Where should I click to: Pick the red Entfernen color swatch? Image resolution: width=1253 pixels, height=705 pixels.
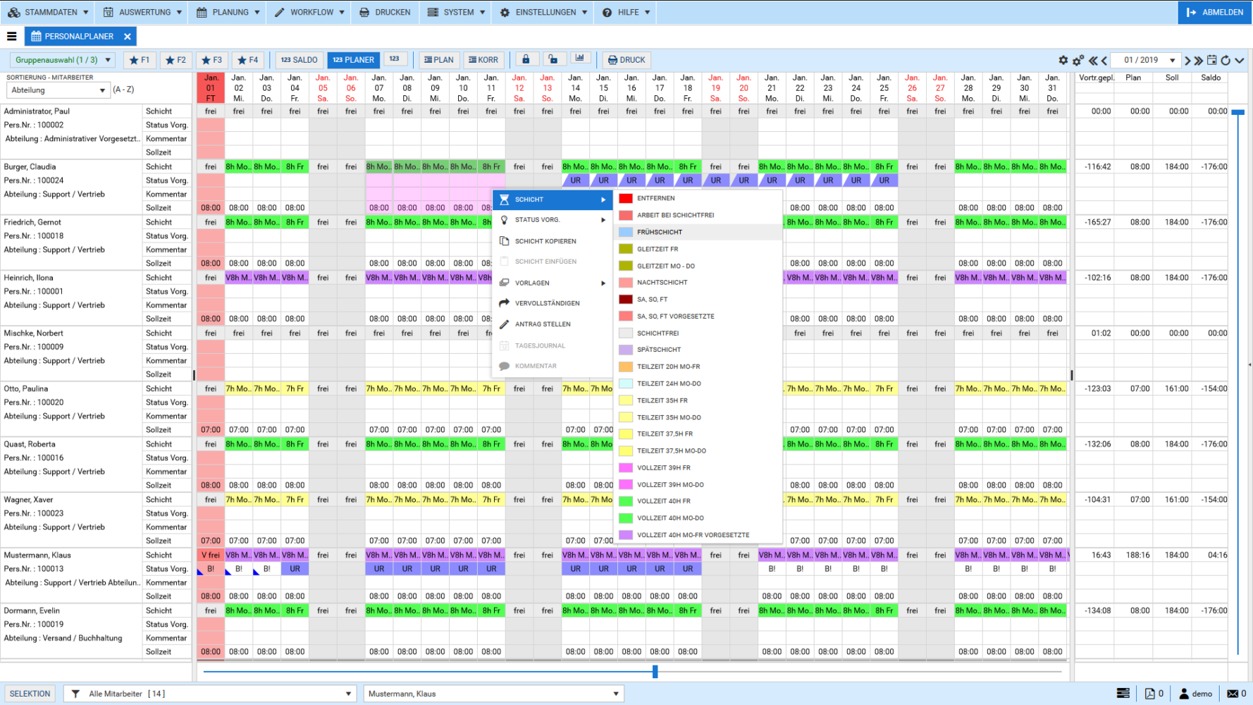pos(625,198)
